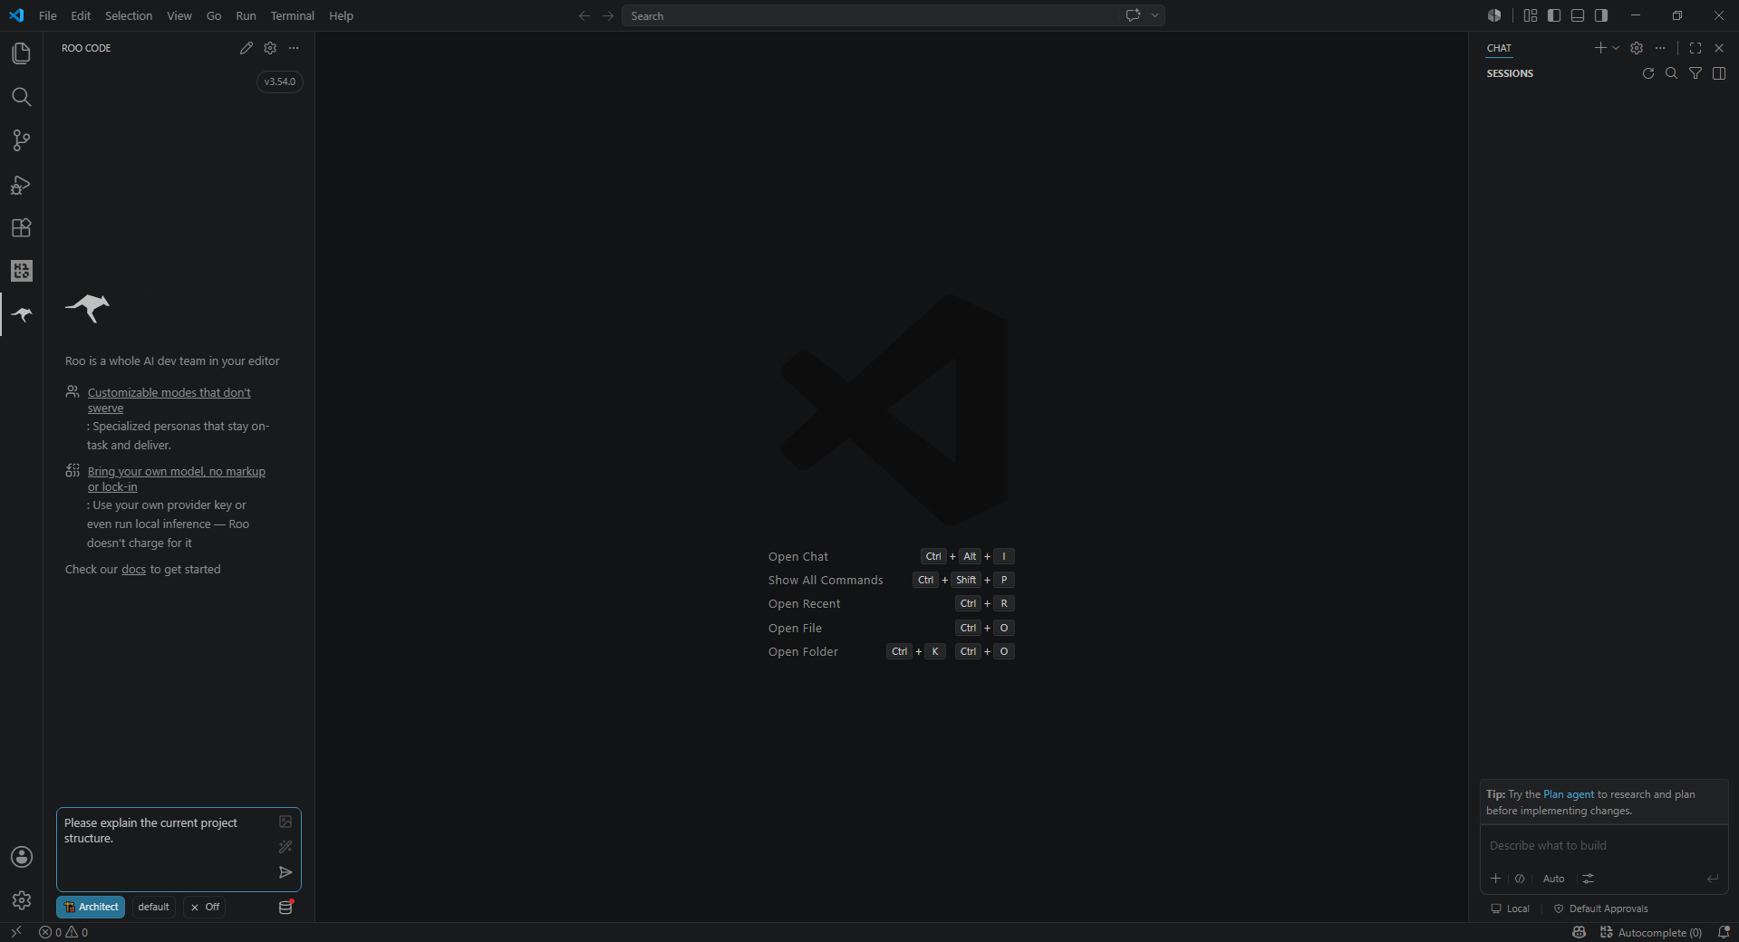Open Bring your own model link
The width and height of the screenshot is (1739, 942).
176,478
